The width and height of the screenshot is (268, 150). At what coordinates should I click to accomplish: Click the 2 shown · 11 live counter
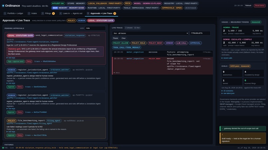132,28
